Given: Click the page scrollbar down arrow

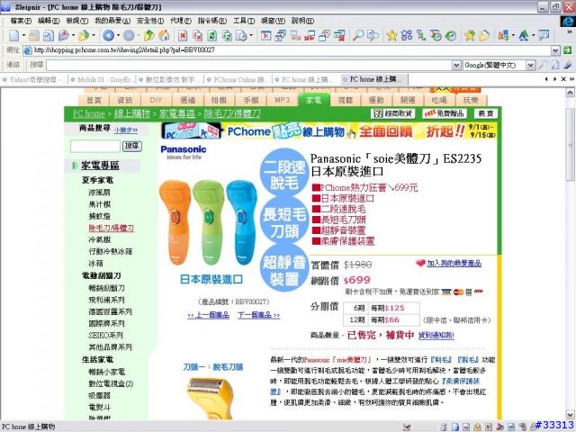Looking at the screenshot, I should point(570,414).
